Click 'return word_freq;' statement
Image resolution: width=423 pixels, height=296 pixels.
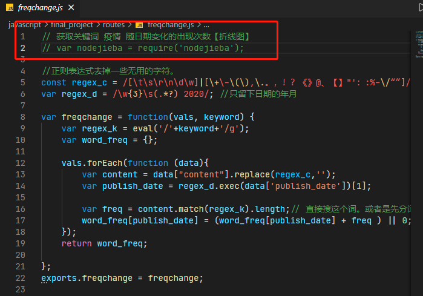pyautogui.click(x=105, y=244)
